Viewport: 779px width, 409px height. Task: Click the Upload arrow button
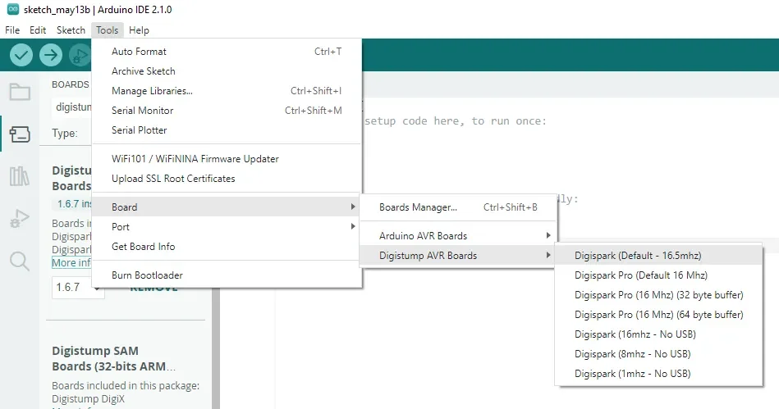coord(51,55)
